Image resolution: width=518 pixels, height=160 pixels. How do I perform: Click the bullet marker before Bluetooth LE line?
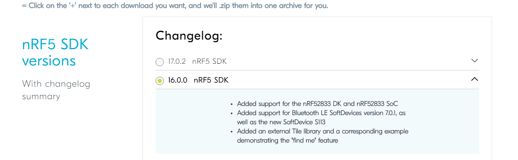(232, 113)
